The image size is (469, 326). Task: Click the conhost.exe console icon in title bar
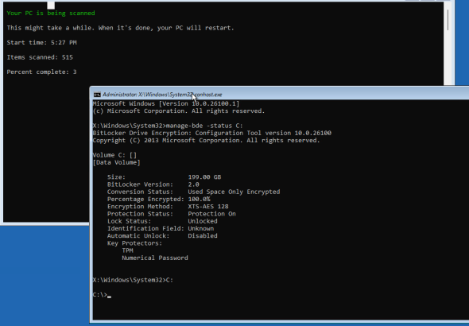97,95
